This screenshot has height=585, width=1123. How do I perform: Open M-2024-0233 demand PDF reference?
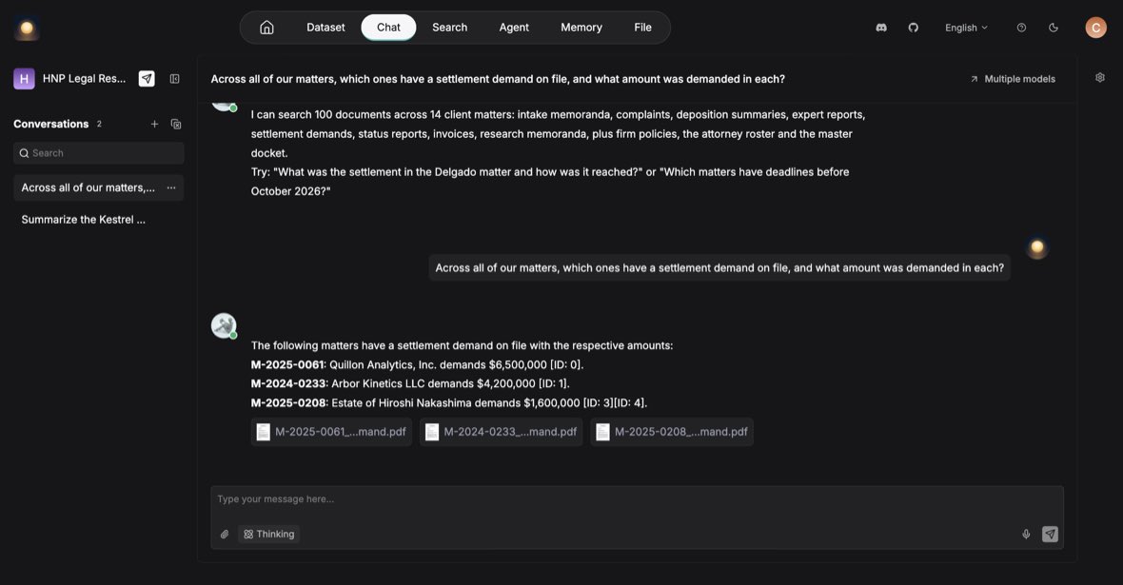pyautogui.click(x=501, y=432)
